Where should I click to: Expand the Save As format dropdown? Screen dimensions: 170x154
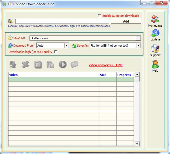(138, 46)
